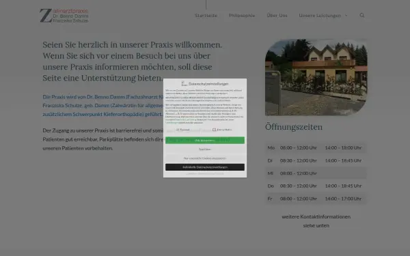Viewport: 410px width, 256px height.
Task: Go to the Startseite menu item
Action: coord(206,16)
